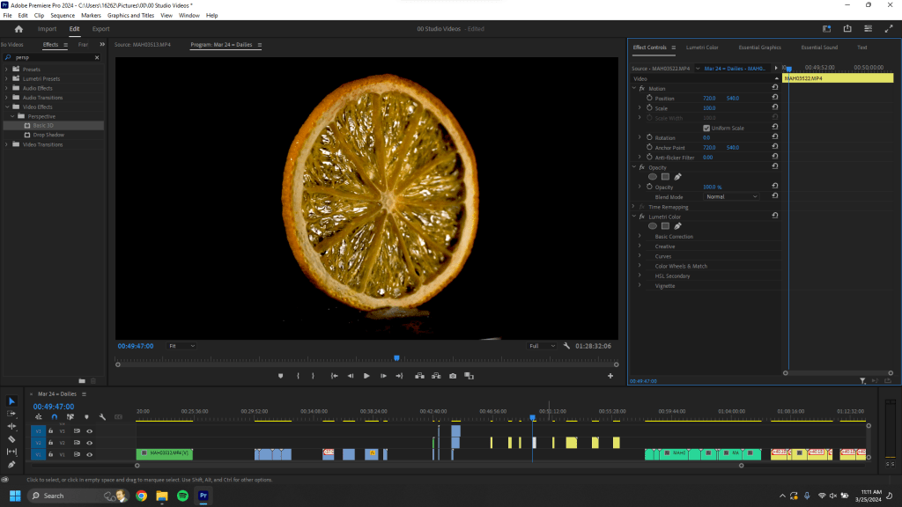Hide track V2 using eye icon

tap(89, 443)
